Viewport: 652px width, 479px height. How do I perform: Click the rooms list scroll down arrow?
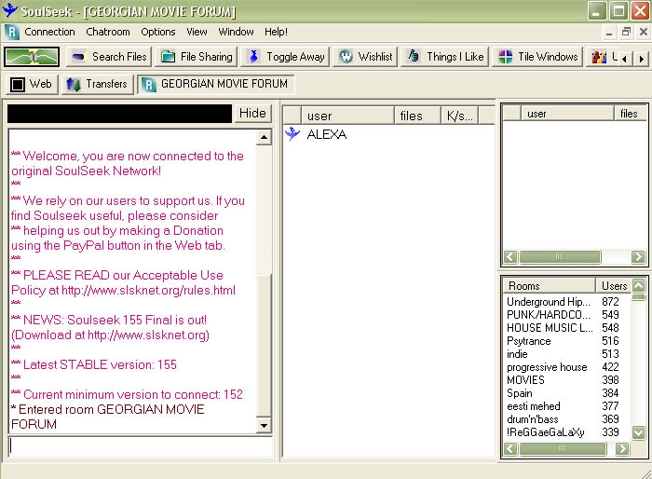click(639, 432)
